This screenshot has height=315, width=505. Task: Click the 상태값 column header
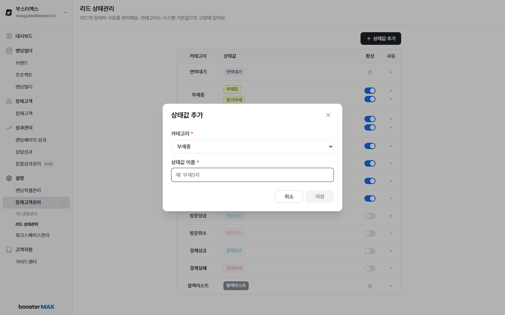pos(230,56)
